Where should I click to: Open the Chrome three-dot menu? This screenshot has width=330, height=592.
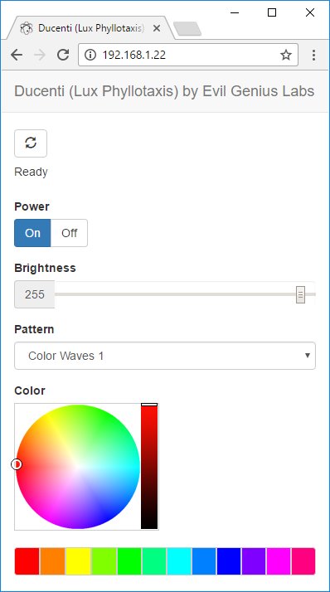pyautogui.click(x=313, y=55)
